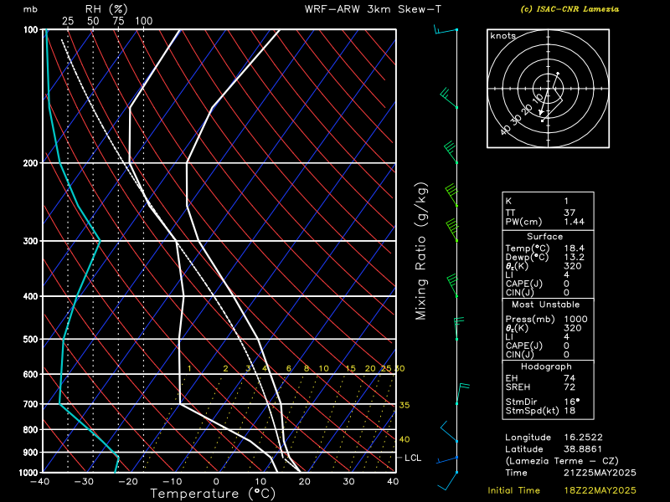Click the EH value 74
The image size is (670, 502).
[x=569, y=378]
